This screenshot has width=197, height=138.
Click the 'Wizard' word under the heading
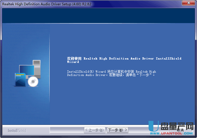pos(73,62)
